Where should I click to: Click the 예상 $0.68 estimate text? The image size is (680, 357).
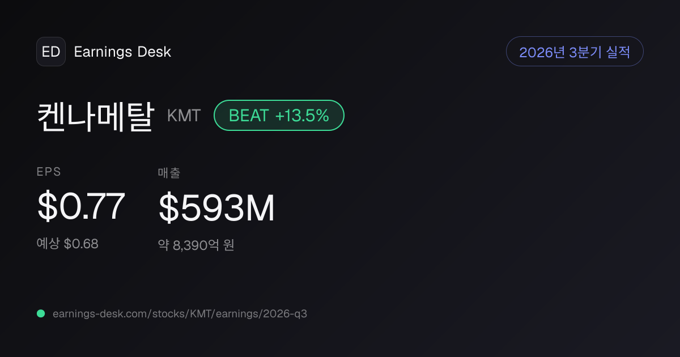point(67,244)
